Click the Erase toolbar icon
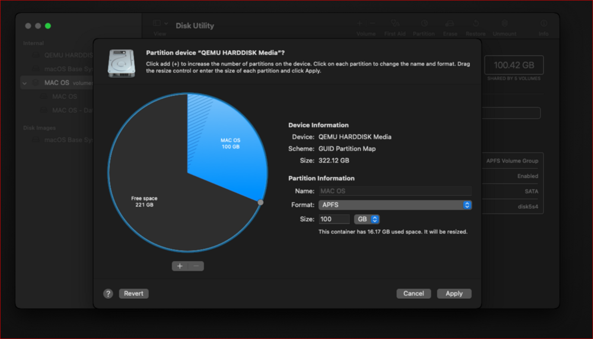This screenshot has height=339, width=593. (x=449, y=24)
